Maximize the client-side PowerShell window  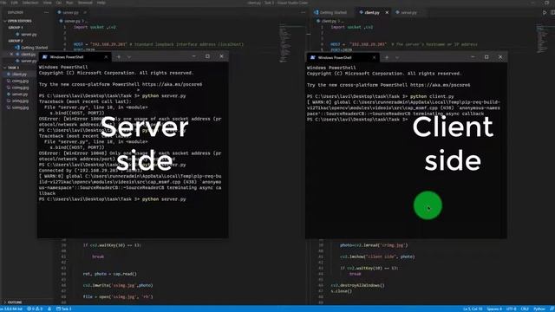(486, 56)
